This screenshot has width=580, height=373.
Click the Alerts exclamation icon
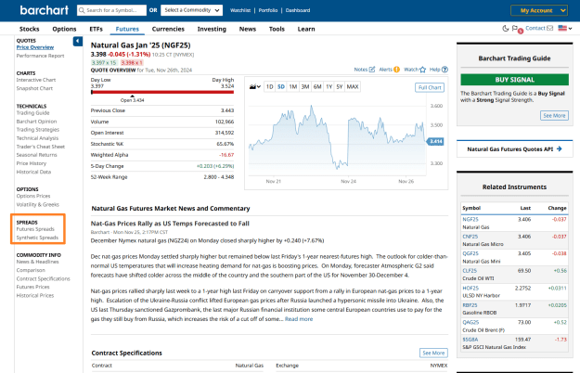[396, 70]
